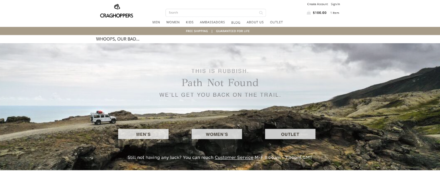Click the Sign In link

tap(335, 4)
